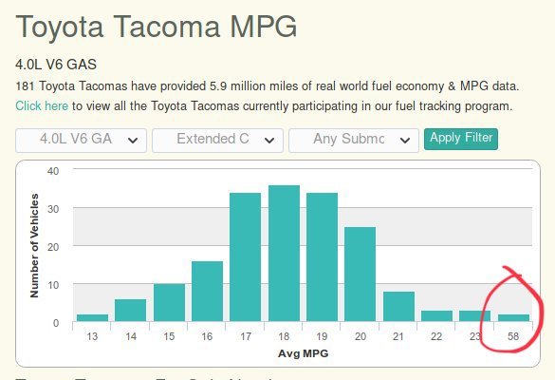Select the 21 MPG bar in chart
Viewport: 555px width, 380px height.
coord(398,307)
